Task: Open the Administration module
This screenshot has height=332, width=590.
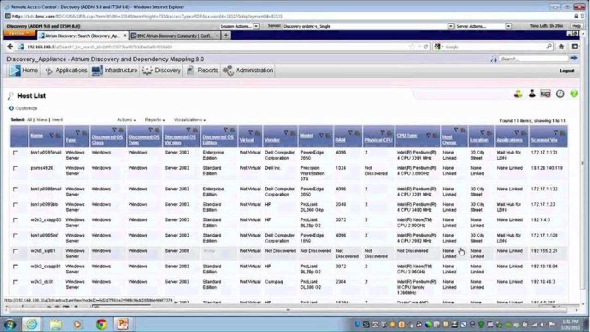Action: tap(248, 70)
